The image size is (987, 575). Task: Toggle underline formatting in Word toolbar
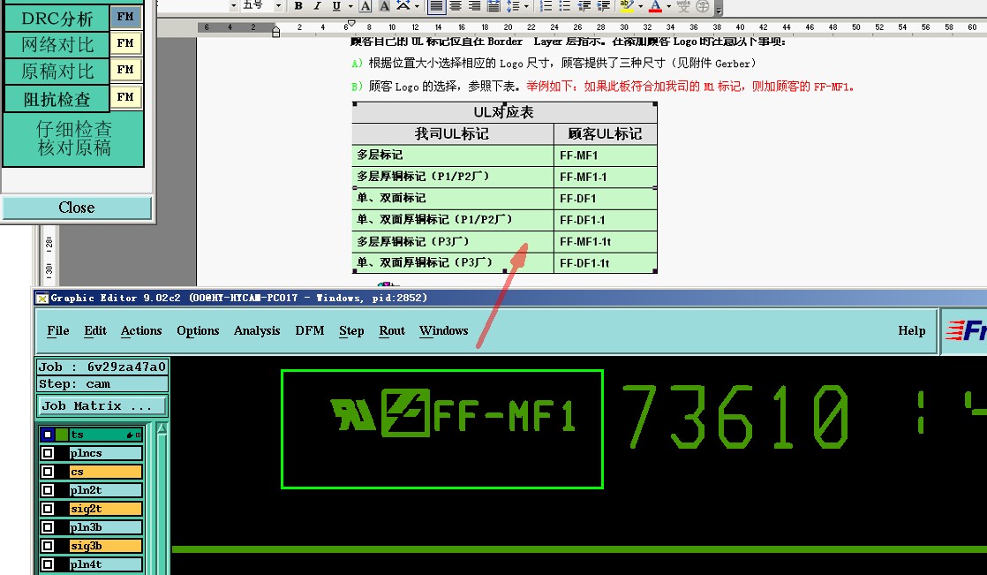coord(336,5)
